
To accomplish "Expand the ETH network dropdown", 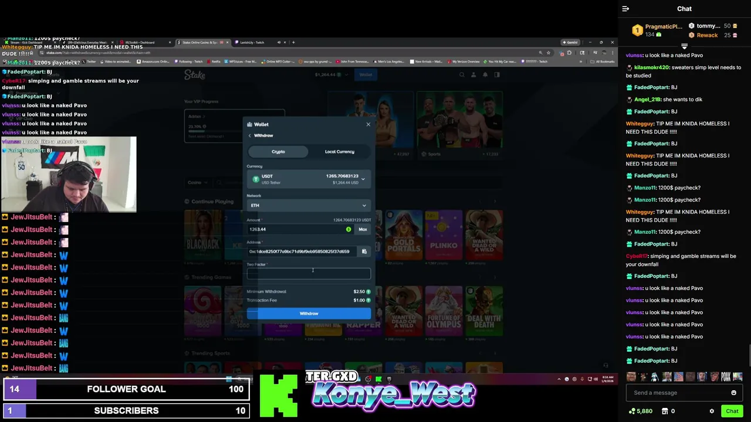I will (x=309, y=206).
